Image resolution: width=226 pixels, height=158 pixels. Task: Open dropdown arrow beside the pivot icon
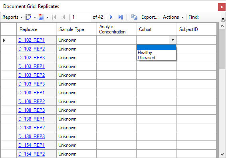35,17
